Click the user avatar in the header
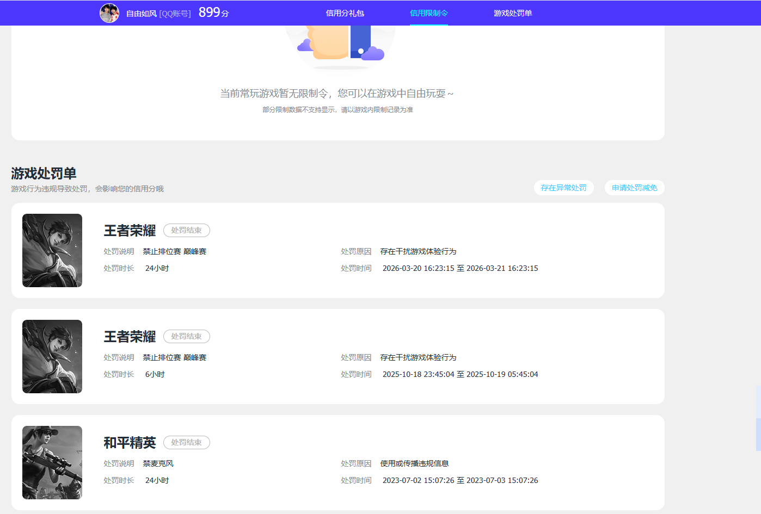Viewport: 761px width, 514px height. pyautogui.click(x=109, y=13)
